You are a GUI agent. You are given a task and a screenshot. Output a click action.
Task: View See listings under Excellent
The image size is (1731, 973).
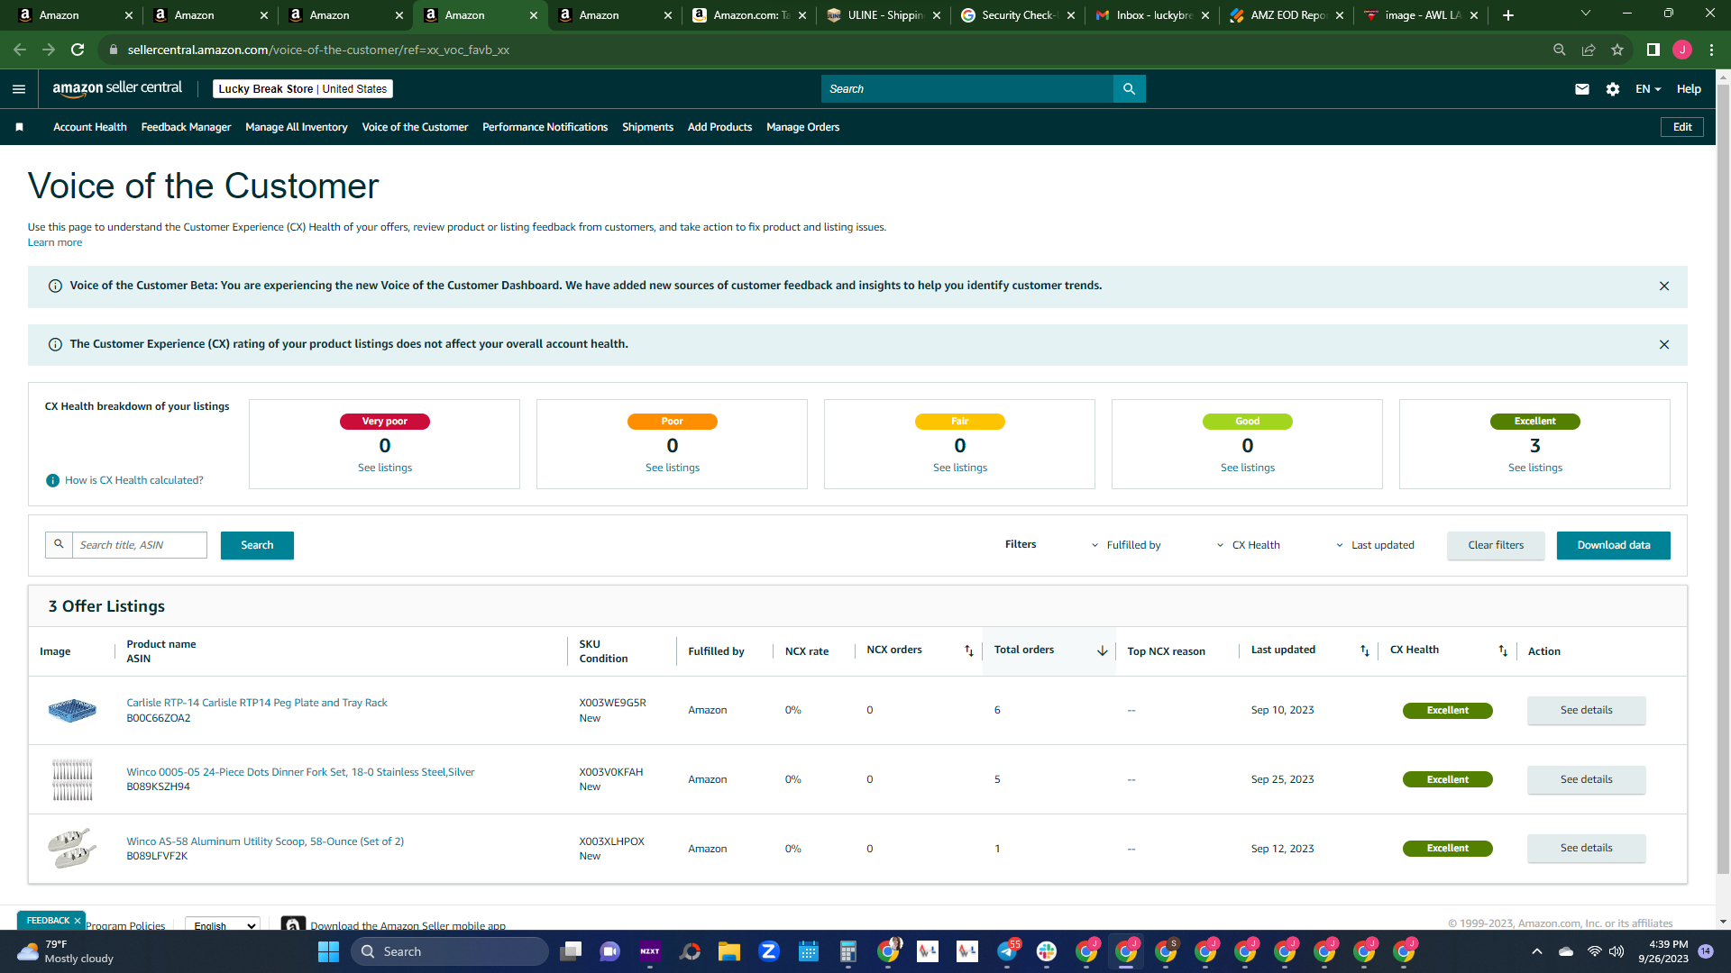point(1535,468)
